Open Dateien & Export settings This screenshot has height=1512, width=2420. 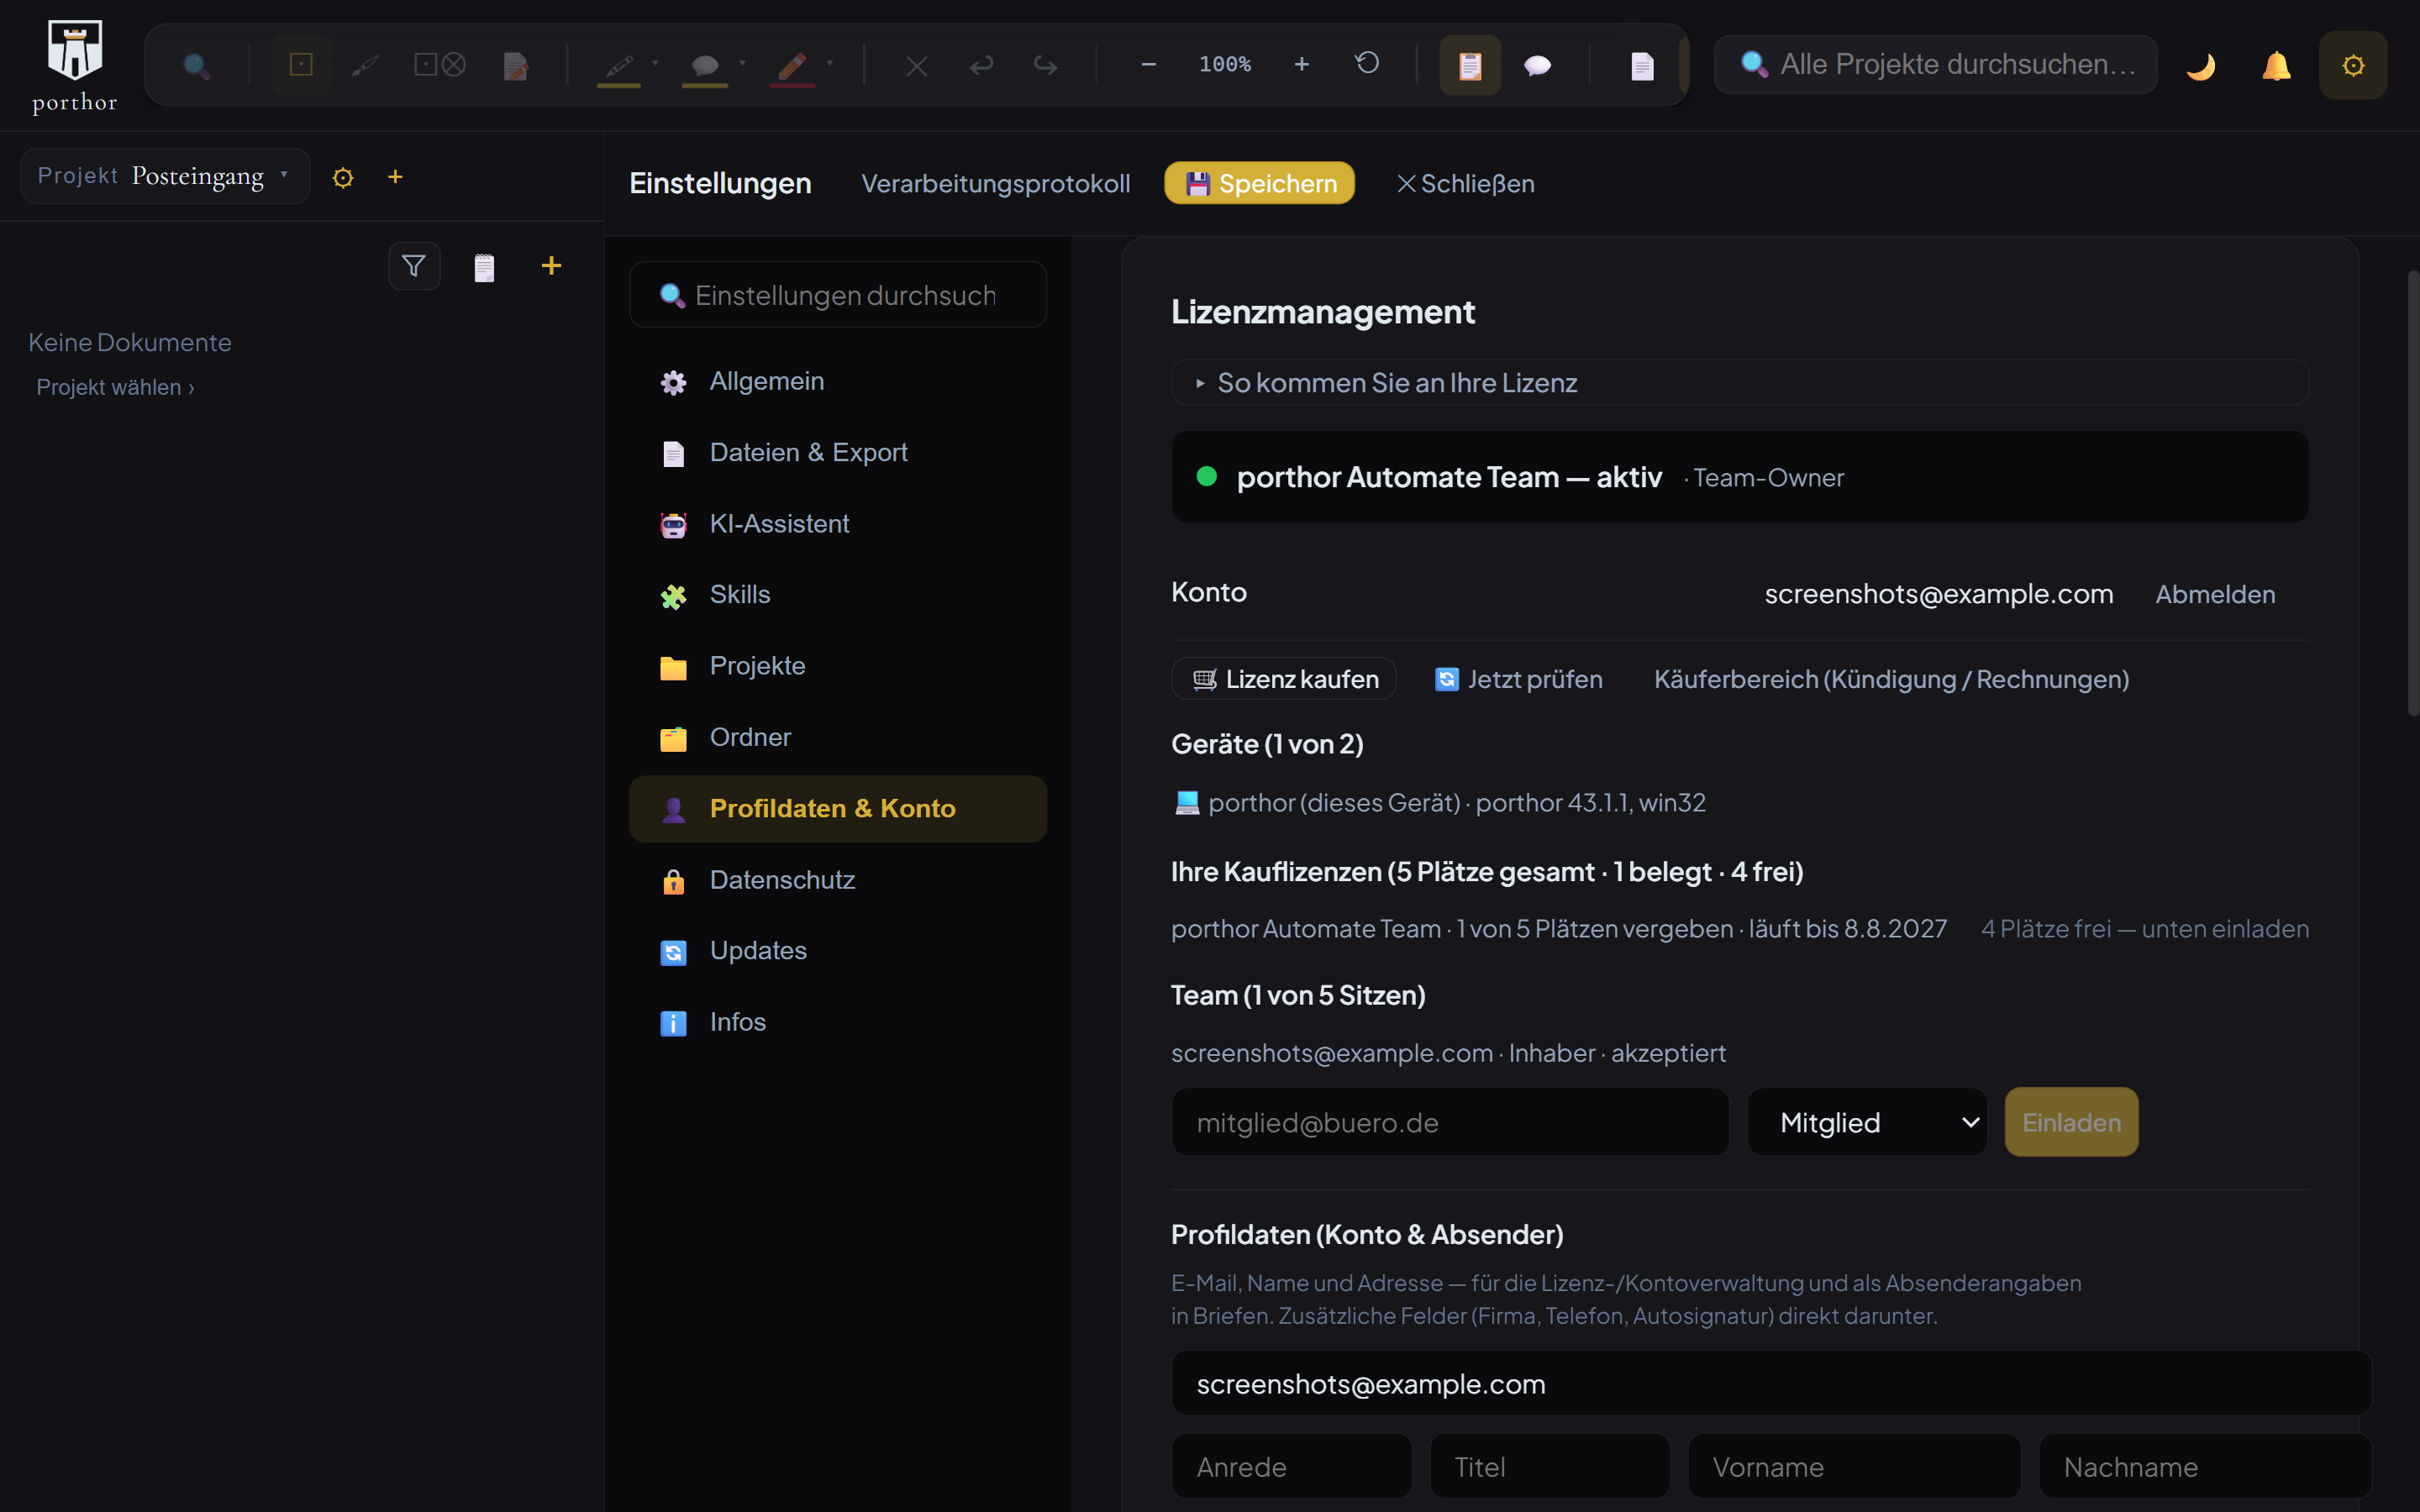(x=838, y=453)
